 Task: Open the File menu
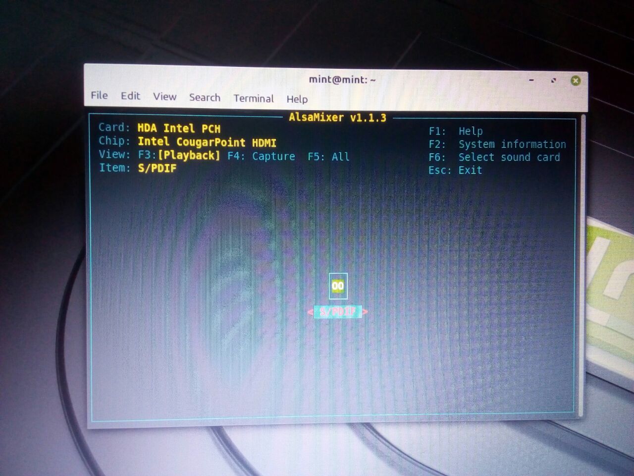click(x=99, y=95)
